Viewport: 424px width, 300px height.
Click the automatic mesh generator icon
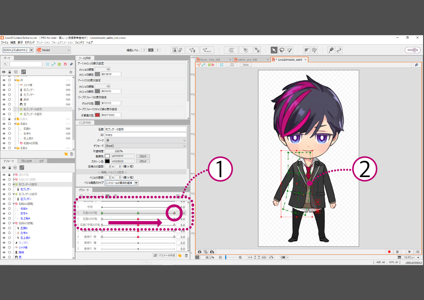click(207, 50)
